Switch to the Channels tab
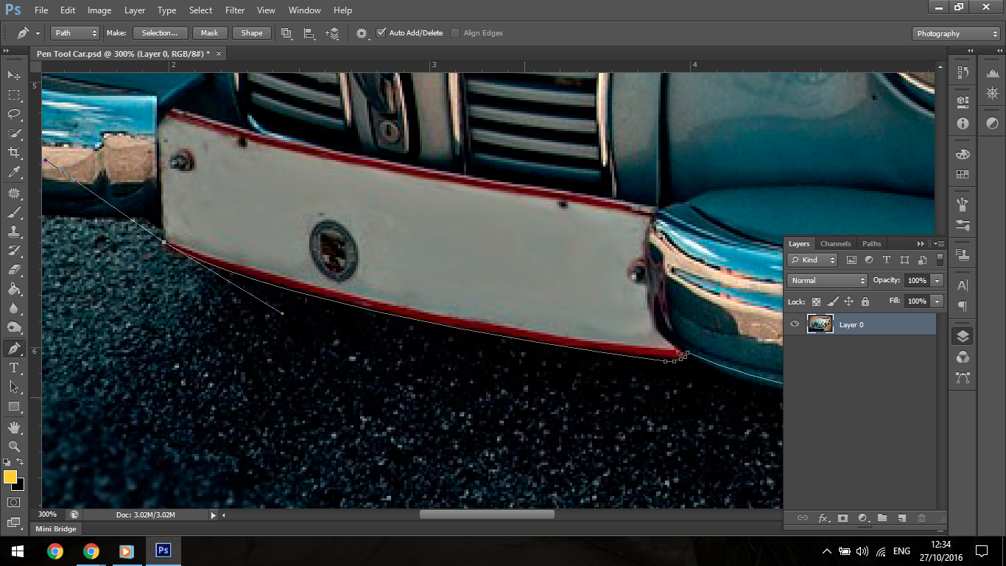Image resolution: width=1006 pixels, height=566 pixels. 835,244
